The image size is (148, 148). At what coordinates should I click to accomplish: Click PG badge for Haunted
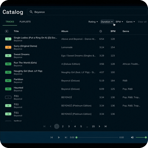(x=8, y=89)
